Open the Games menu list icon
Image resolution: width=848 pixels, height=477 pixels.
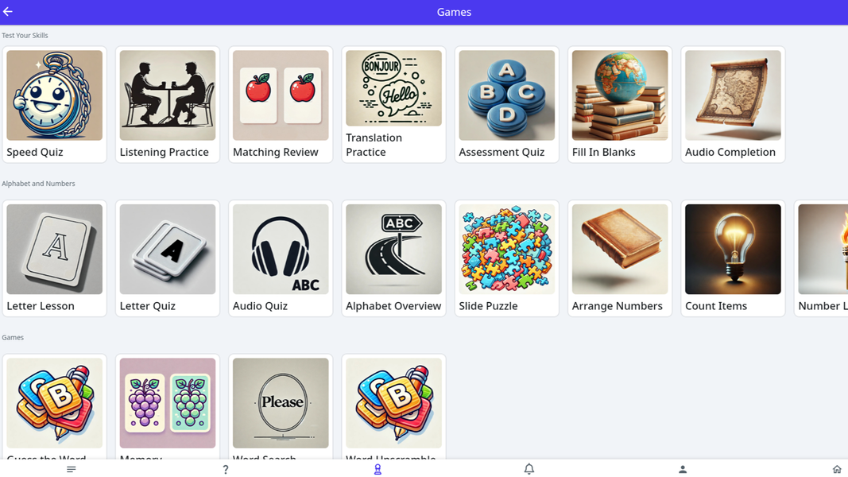[71, 469]
